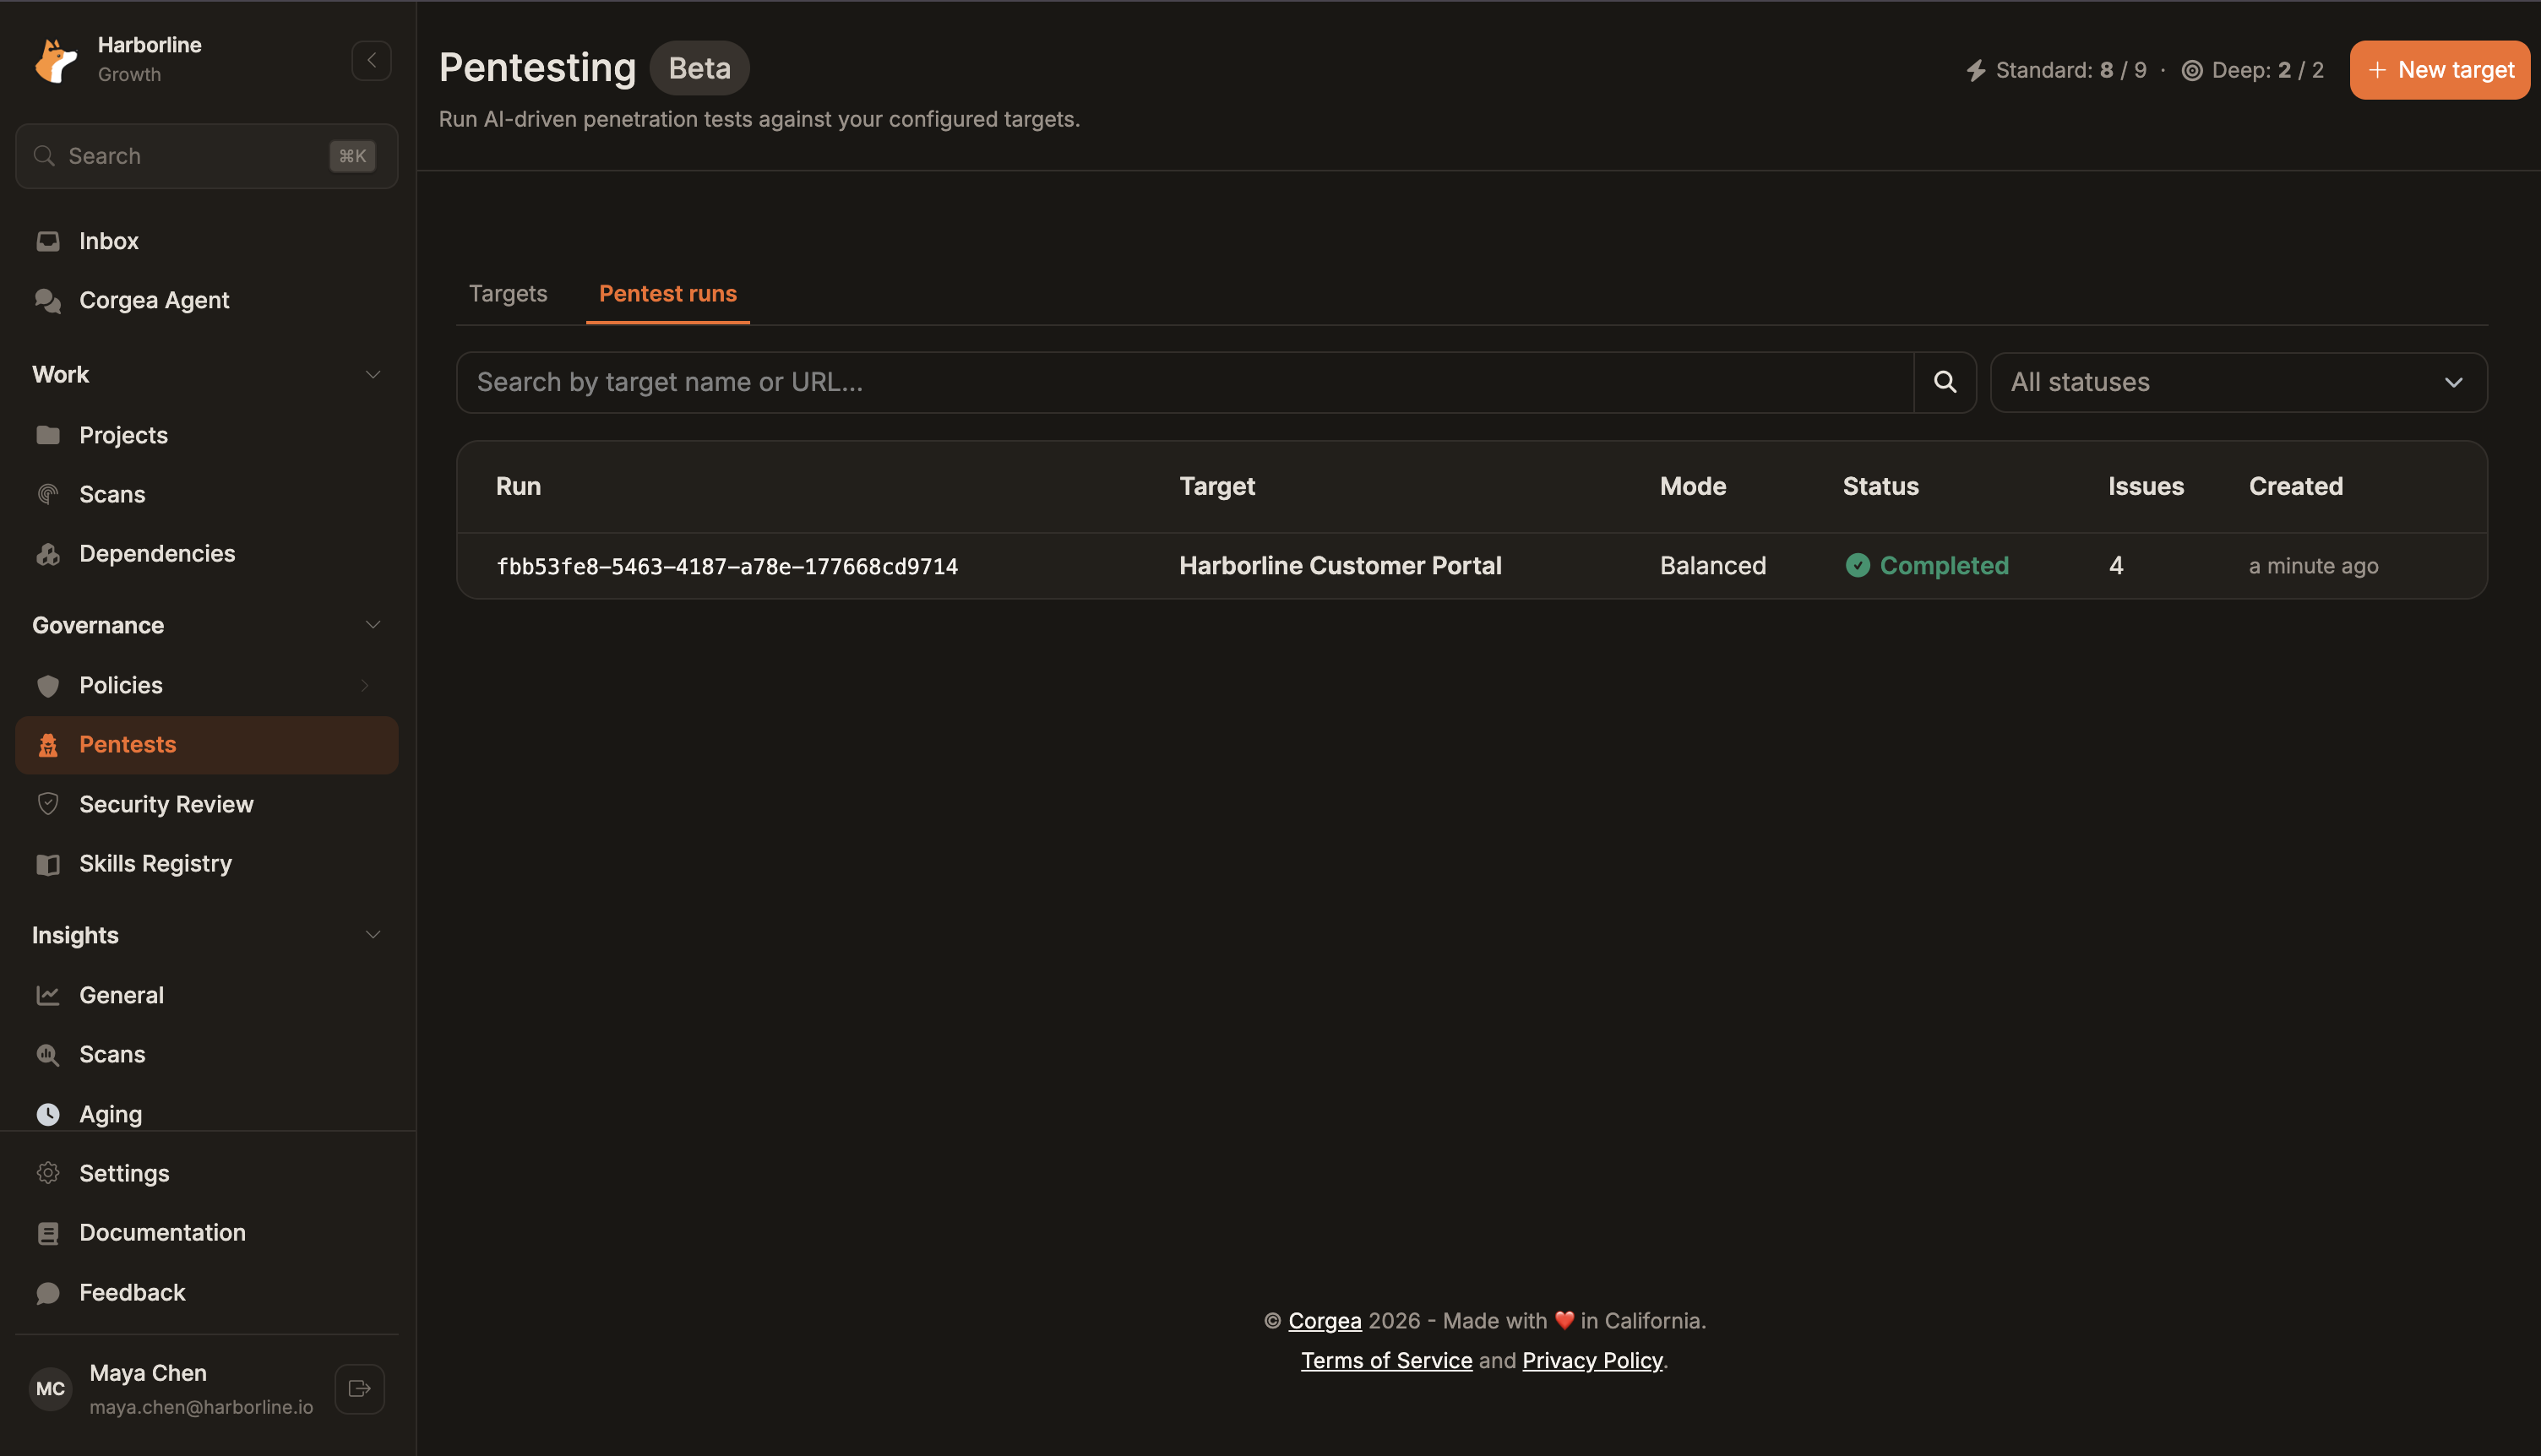The image size is (2541, 1456).
Task: Open the All statuses dropdown
Action: tap(2238, 382)
